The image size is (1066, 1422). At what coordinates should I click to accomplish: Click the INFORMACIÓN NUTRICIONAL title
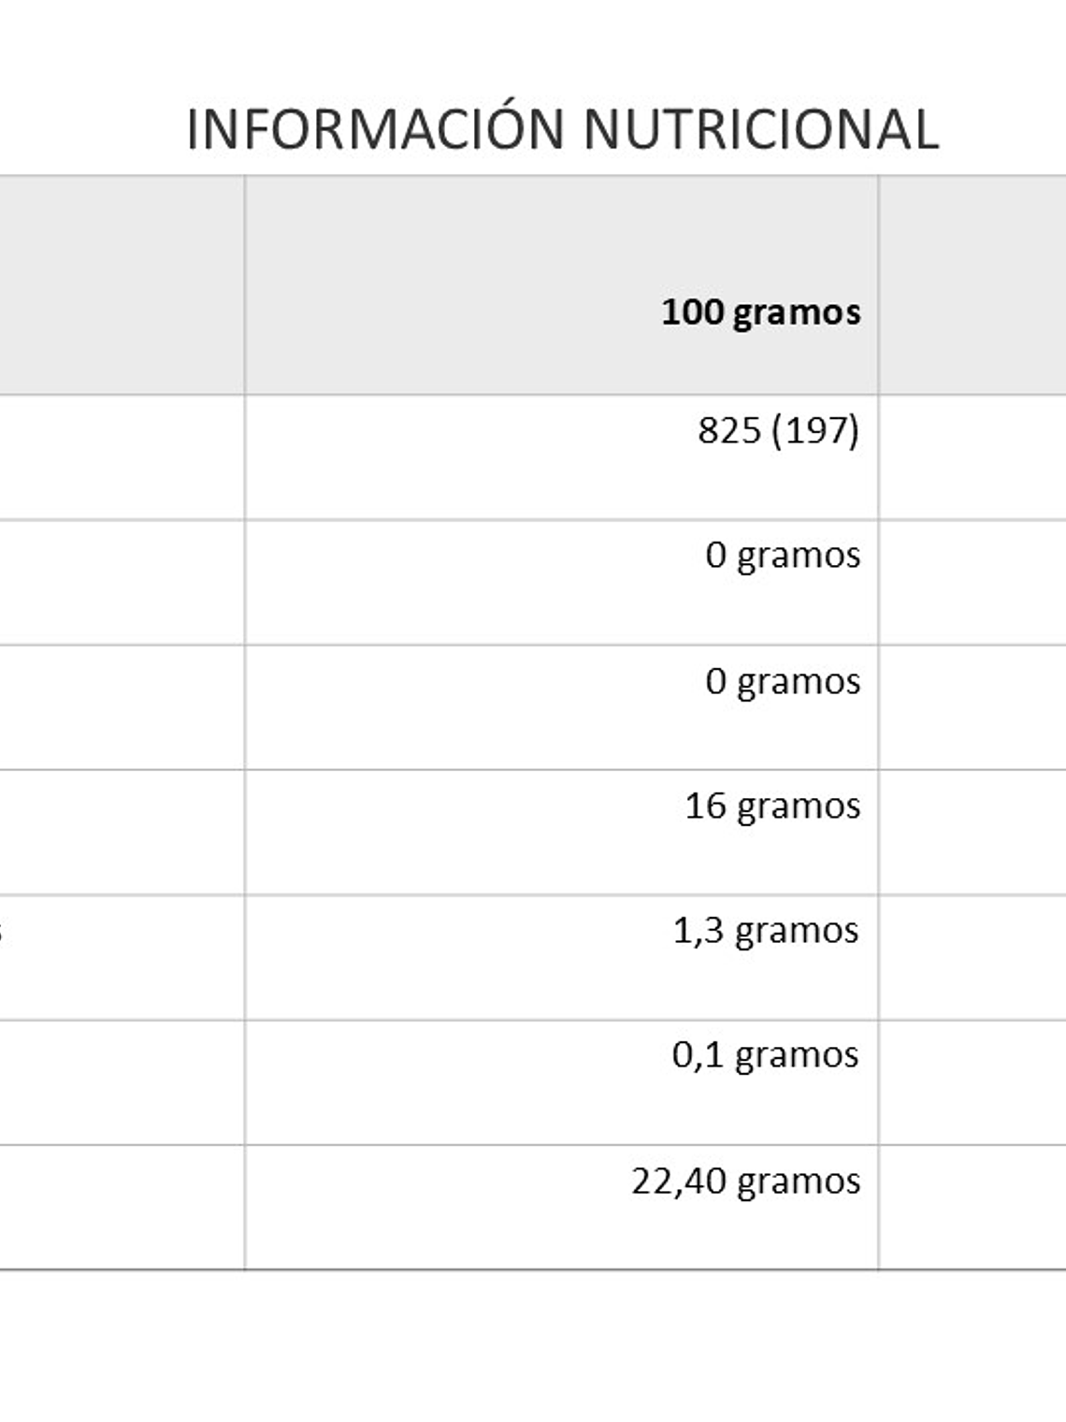coord(562,129)
